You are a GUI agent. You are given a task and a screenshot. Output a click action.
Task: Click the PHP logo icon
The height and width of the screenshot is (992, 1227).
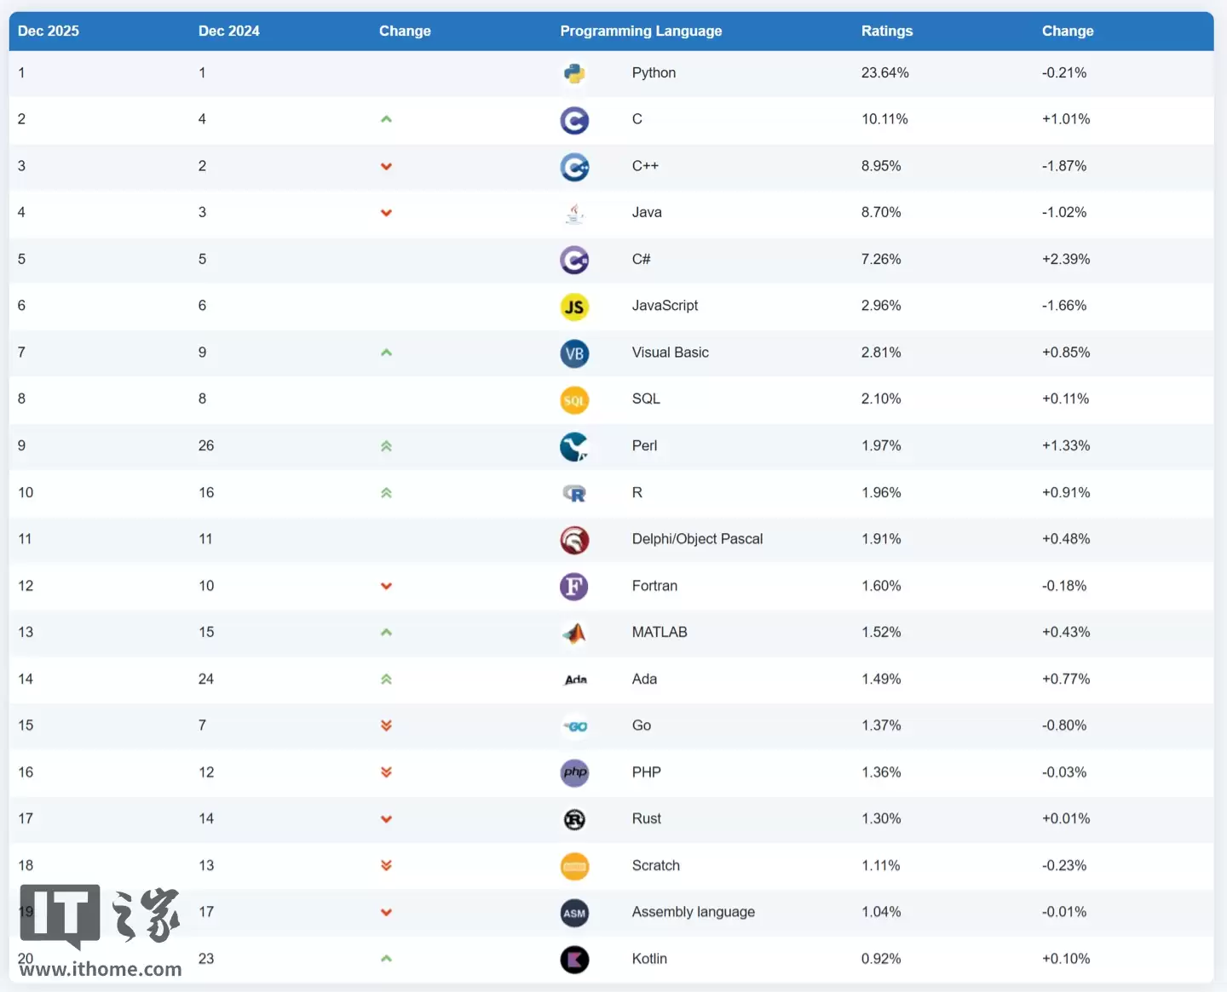tap(574, 772)
